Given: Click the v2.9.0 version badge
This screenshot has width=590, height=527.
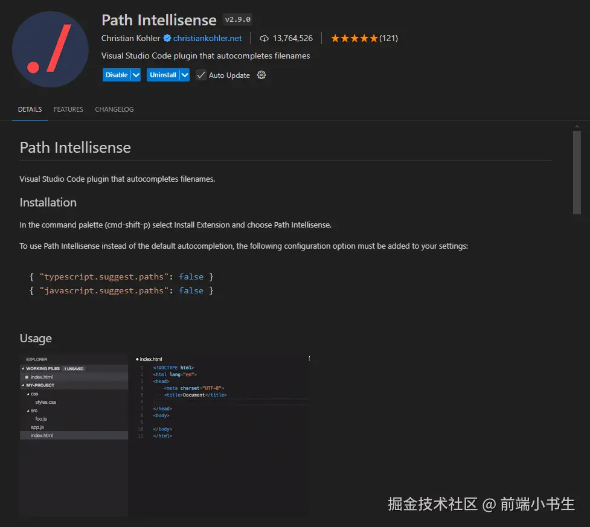Looking at the screenshot, I should coord(237,19).
